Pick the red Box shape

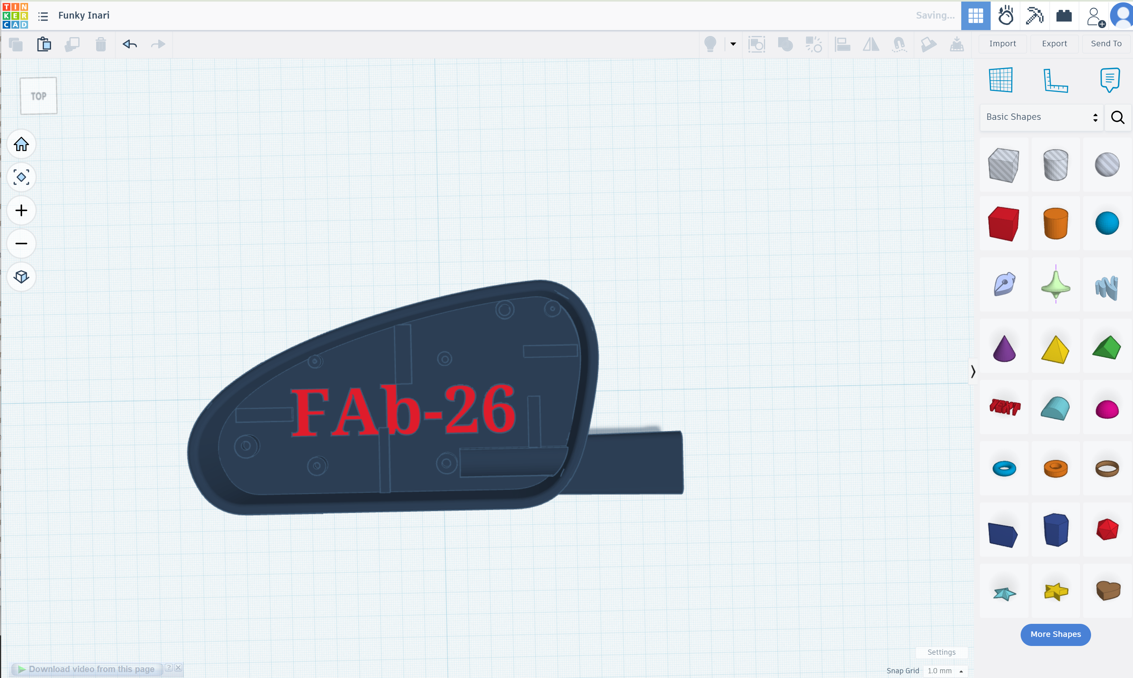click(1004, 223)
